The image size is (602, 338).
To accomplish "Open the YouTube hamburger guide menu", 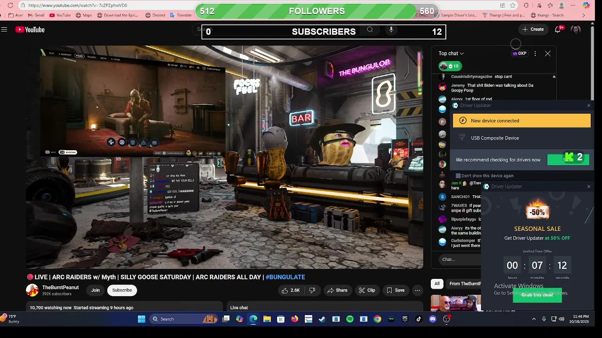I will pyautogui.click(x=4, y=30).
